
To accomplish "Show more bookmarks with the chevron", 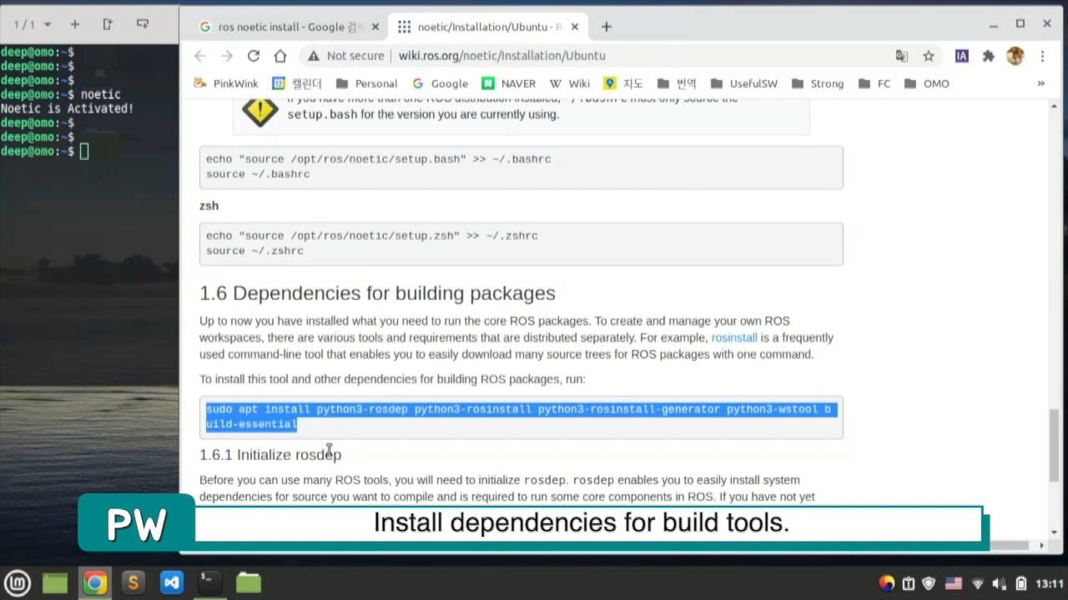I will coord(1040,83).
